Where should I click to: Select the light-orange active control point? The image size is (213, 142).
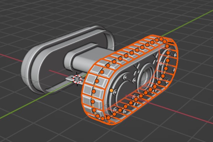(112, 91)
